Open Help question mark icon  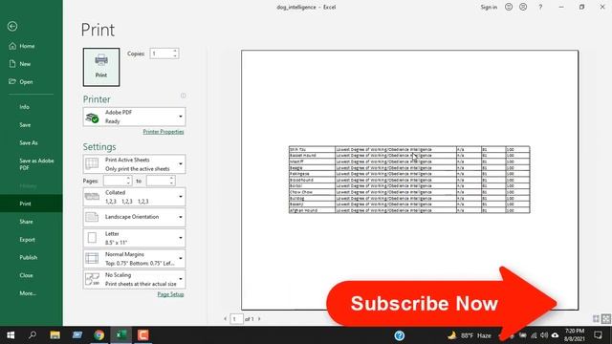pos(540,7)
